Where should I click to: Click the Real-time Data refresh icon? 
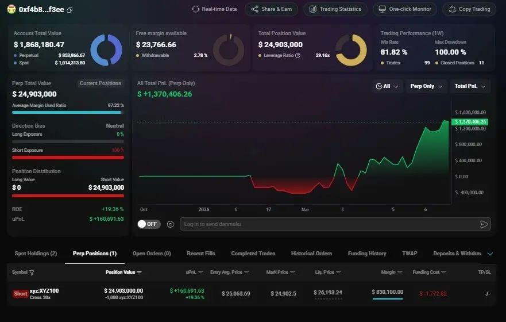pos(195,9)
